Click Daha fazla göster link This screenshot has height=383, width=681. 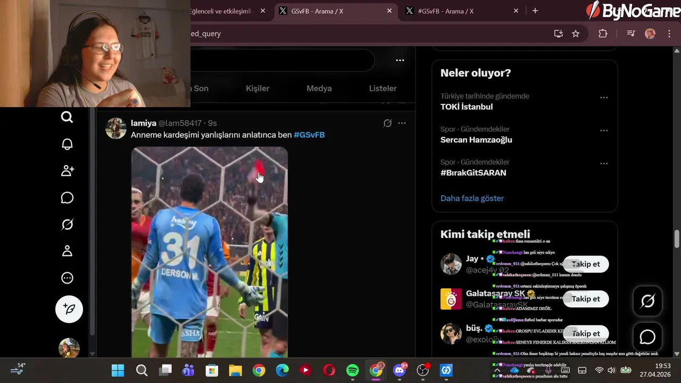[472, 198]
